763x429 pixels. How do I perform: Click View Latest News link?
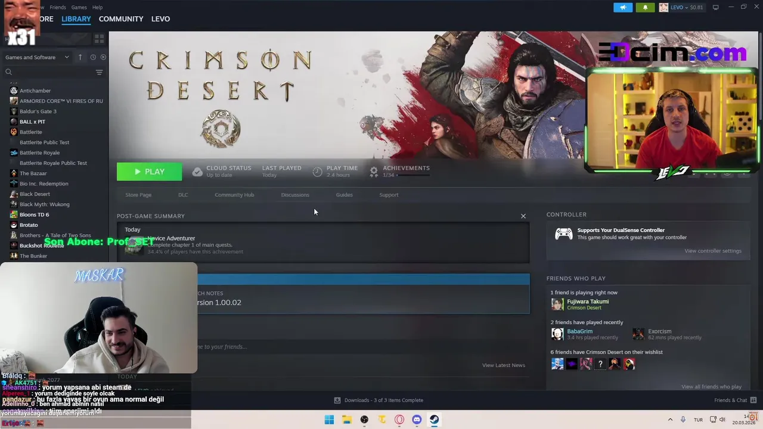[504, 365]
